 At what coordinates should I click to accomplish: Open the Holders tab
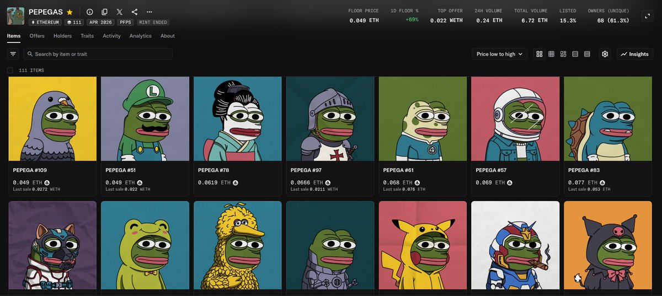[62, 36]
